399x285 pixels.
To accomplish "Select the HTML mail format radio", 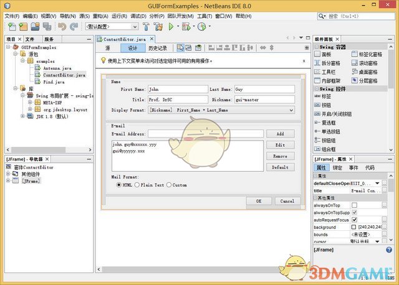I will (x=119, y=185).
